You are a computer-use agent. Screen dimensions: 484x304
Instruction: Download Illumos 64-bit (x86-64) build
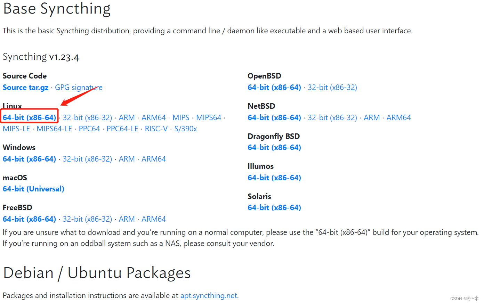pos(274,178)
